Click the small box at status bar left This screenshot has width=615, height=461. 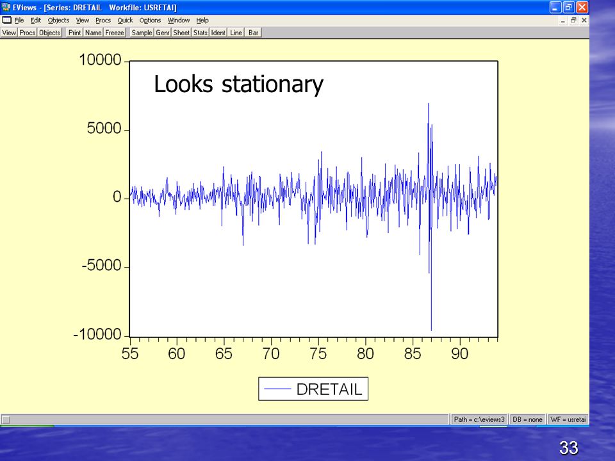click(x=6, y=420)
